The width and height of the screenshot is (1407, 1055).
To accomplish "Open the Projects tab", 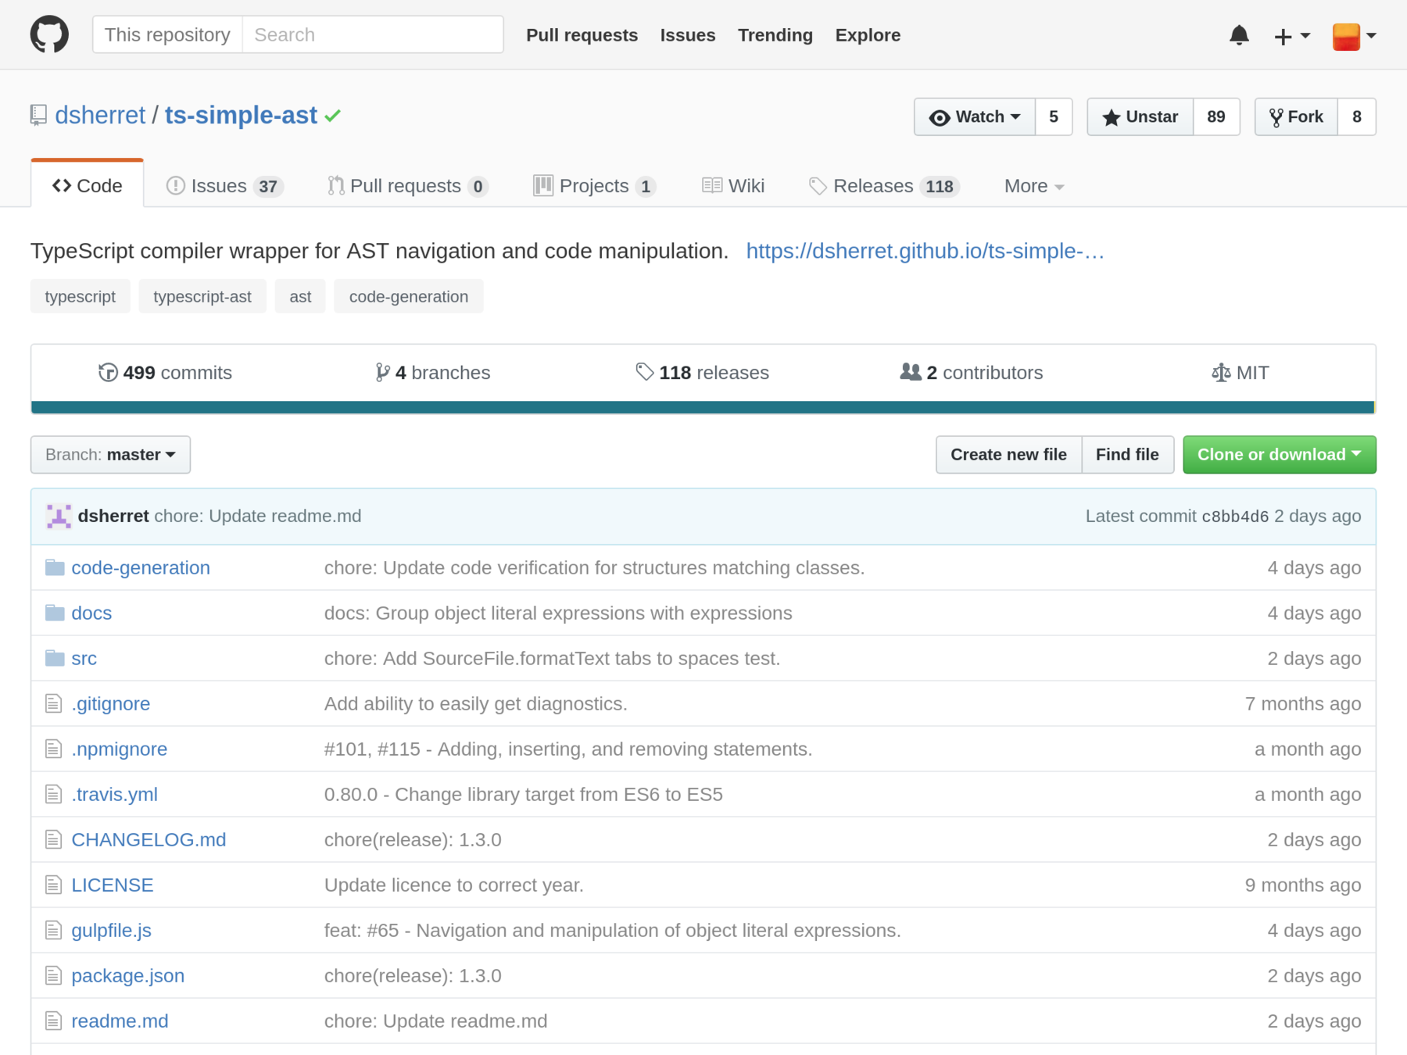I will click(x=595, y=186).
